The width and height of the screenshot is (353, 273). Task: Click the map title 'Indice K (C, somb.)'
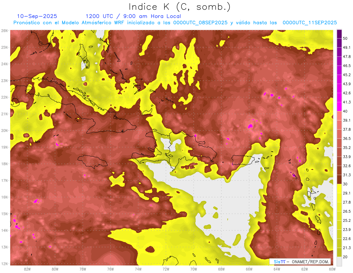click(179, 7)
